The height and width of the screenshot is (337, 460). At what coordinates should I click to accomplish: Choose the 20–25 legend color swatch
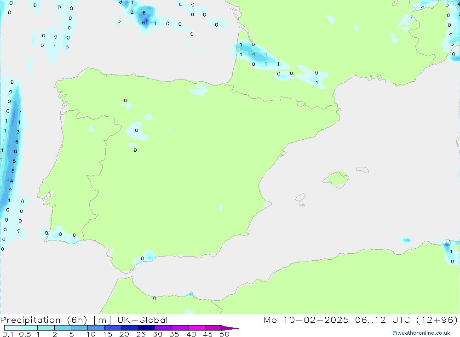click(x=130, y=328)
